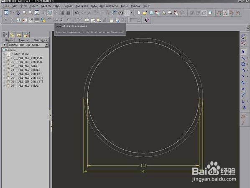
Task: Open the Applications menu
Action: (x=109, y=6)
